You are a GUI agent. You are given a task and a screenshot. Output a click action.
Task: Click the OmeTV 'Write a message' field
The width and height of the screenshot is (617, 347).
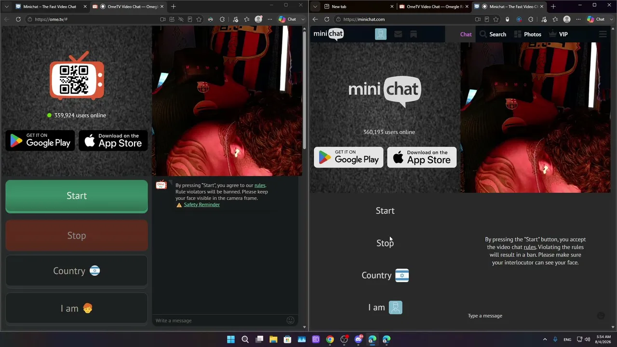(219, 320)
